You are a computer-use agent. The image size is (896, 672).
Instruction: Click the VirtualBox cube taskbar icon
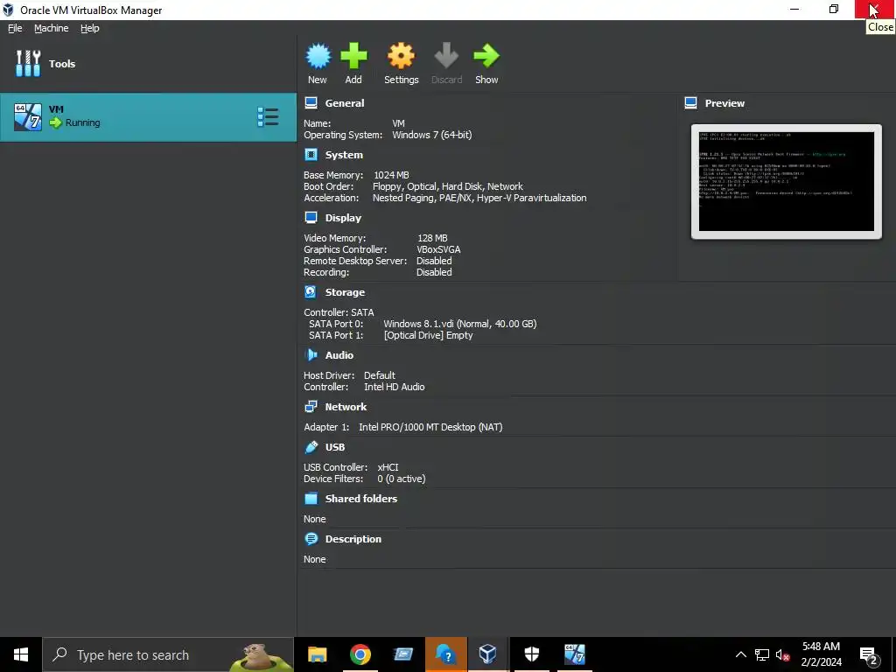point(487,654)
